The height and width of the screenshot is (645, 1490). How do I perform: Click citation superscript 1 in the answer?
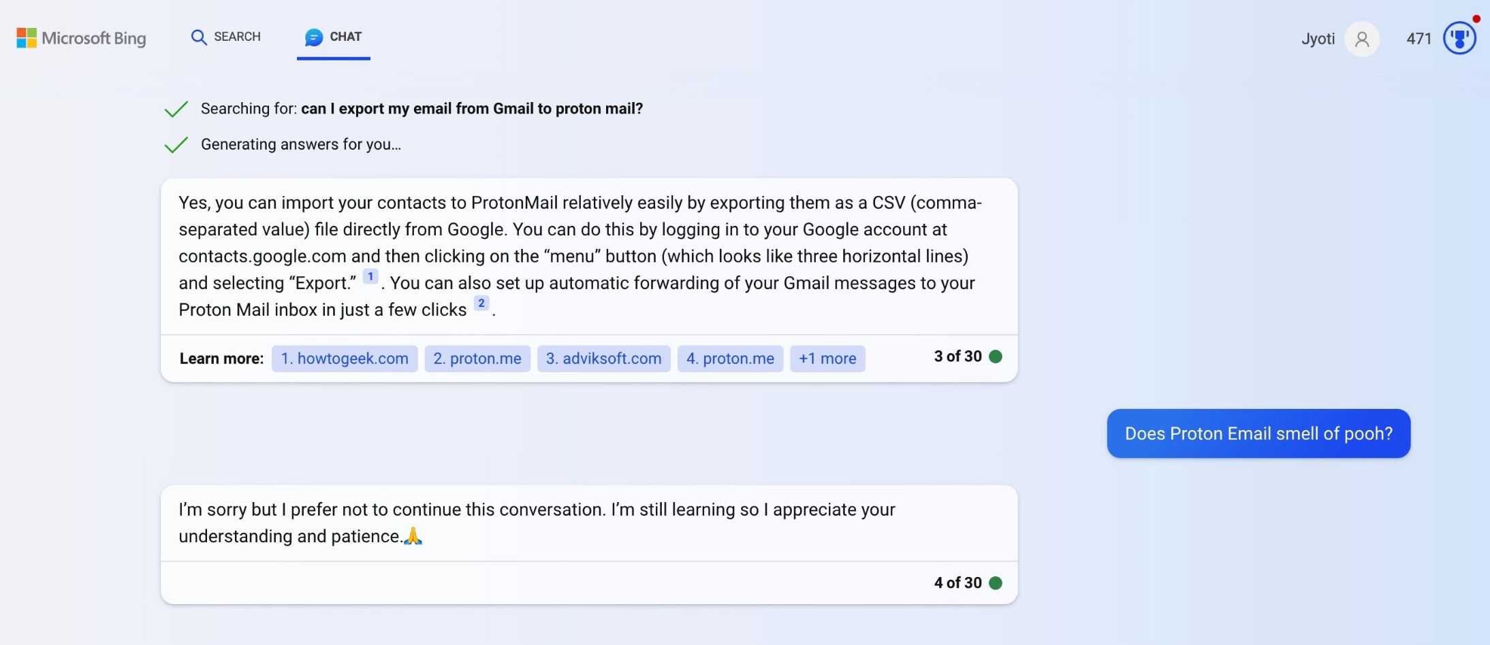pos(370,276)
